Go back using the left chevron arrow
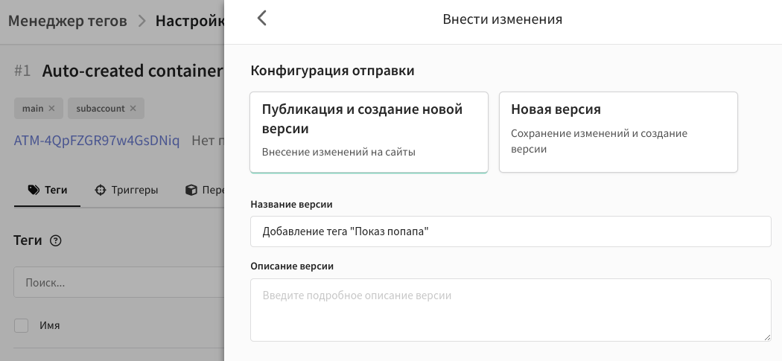 261,19
